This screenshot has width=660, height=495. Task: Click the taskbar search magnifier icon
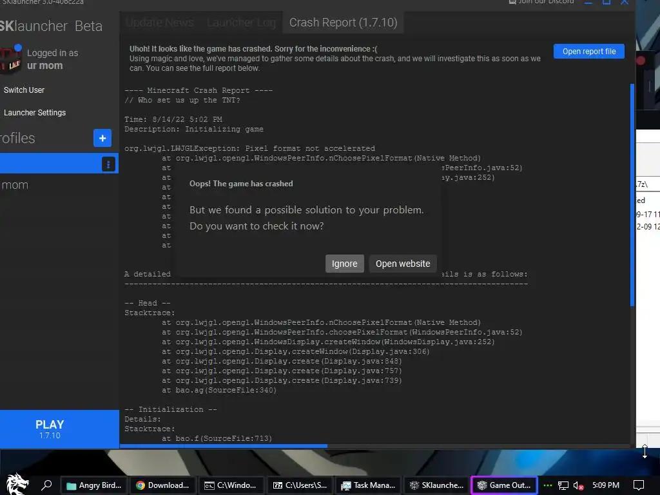click(46, 485)
